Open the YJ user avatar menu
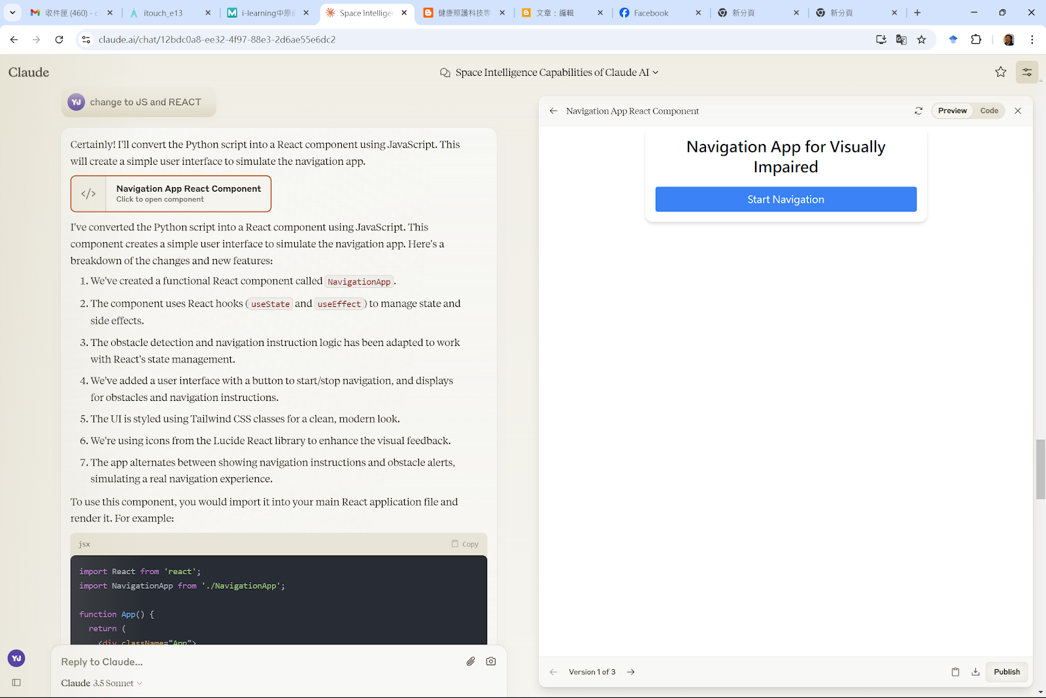The width and height of the screenshot is (1046, 698). (x=16, y=658)
